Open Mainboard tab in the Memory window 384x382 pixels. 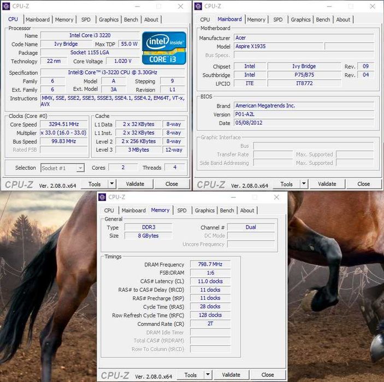[x=134, y=211]
